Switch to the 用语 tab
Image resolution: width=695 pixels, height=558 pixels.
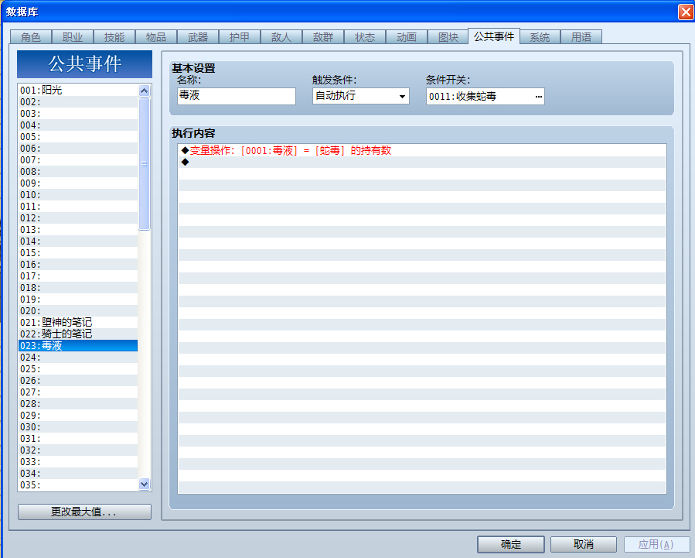(581, 37)
